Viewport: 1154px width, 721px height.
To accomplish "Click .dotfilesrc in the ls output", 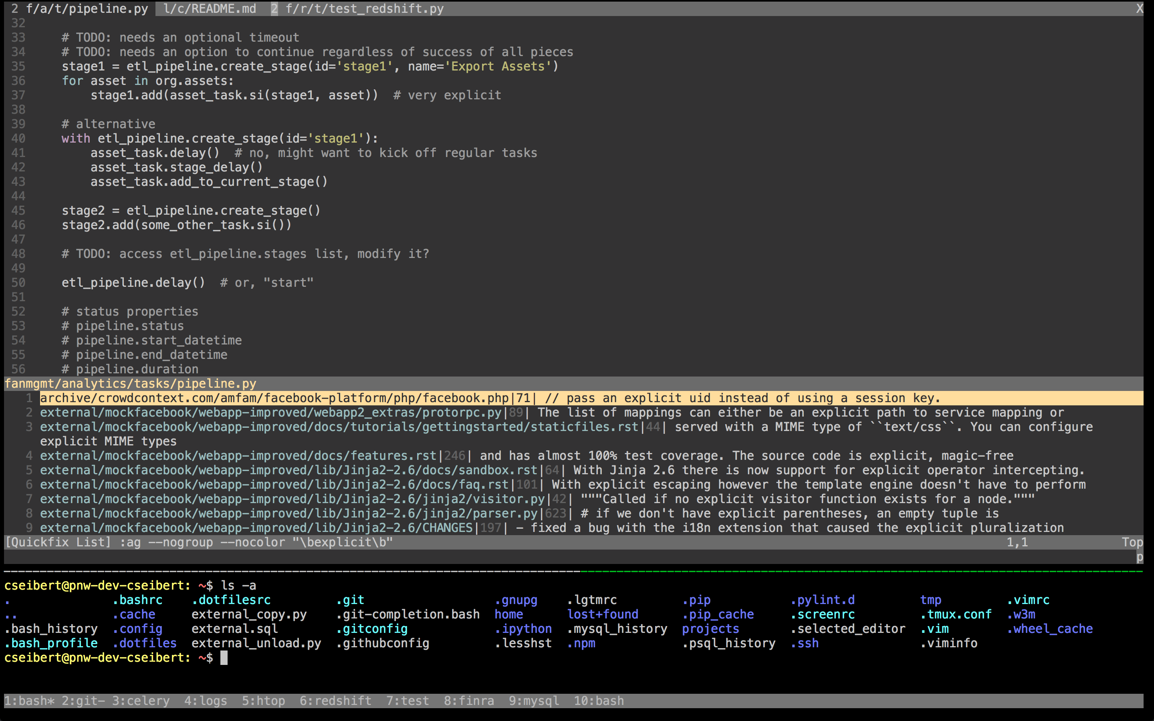I will pos(231,600).
